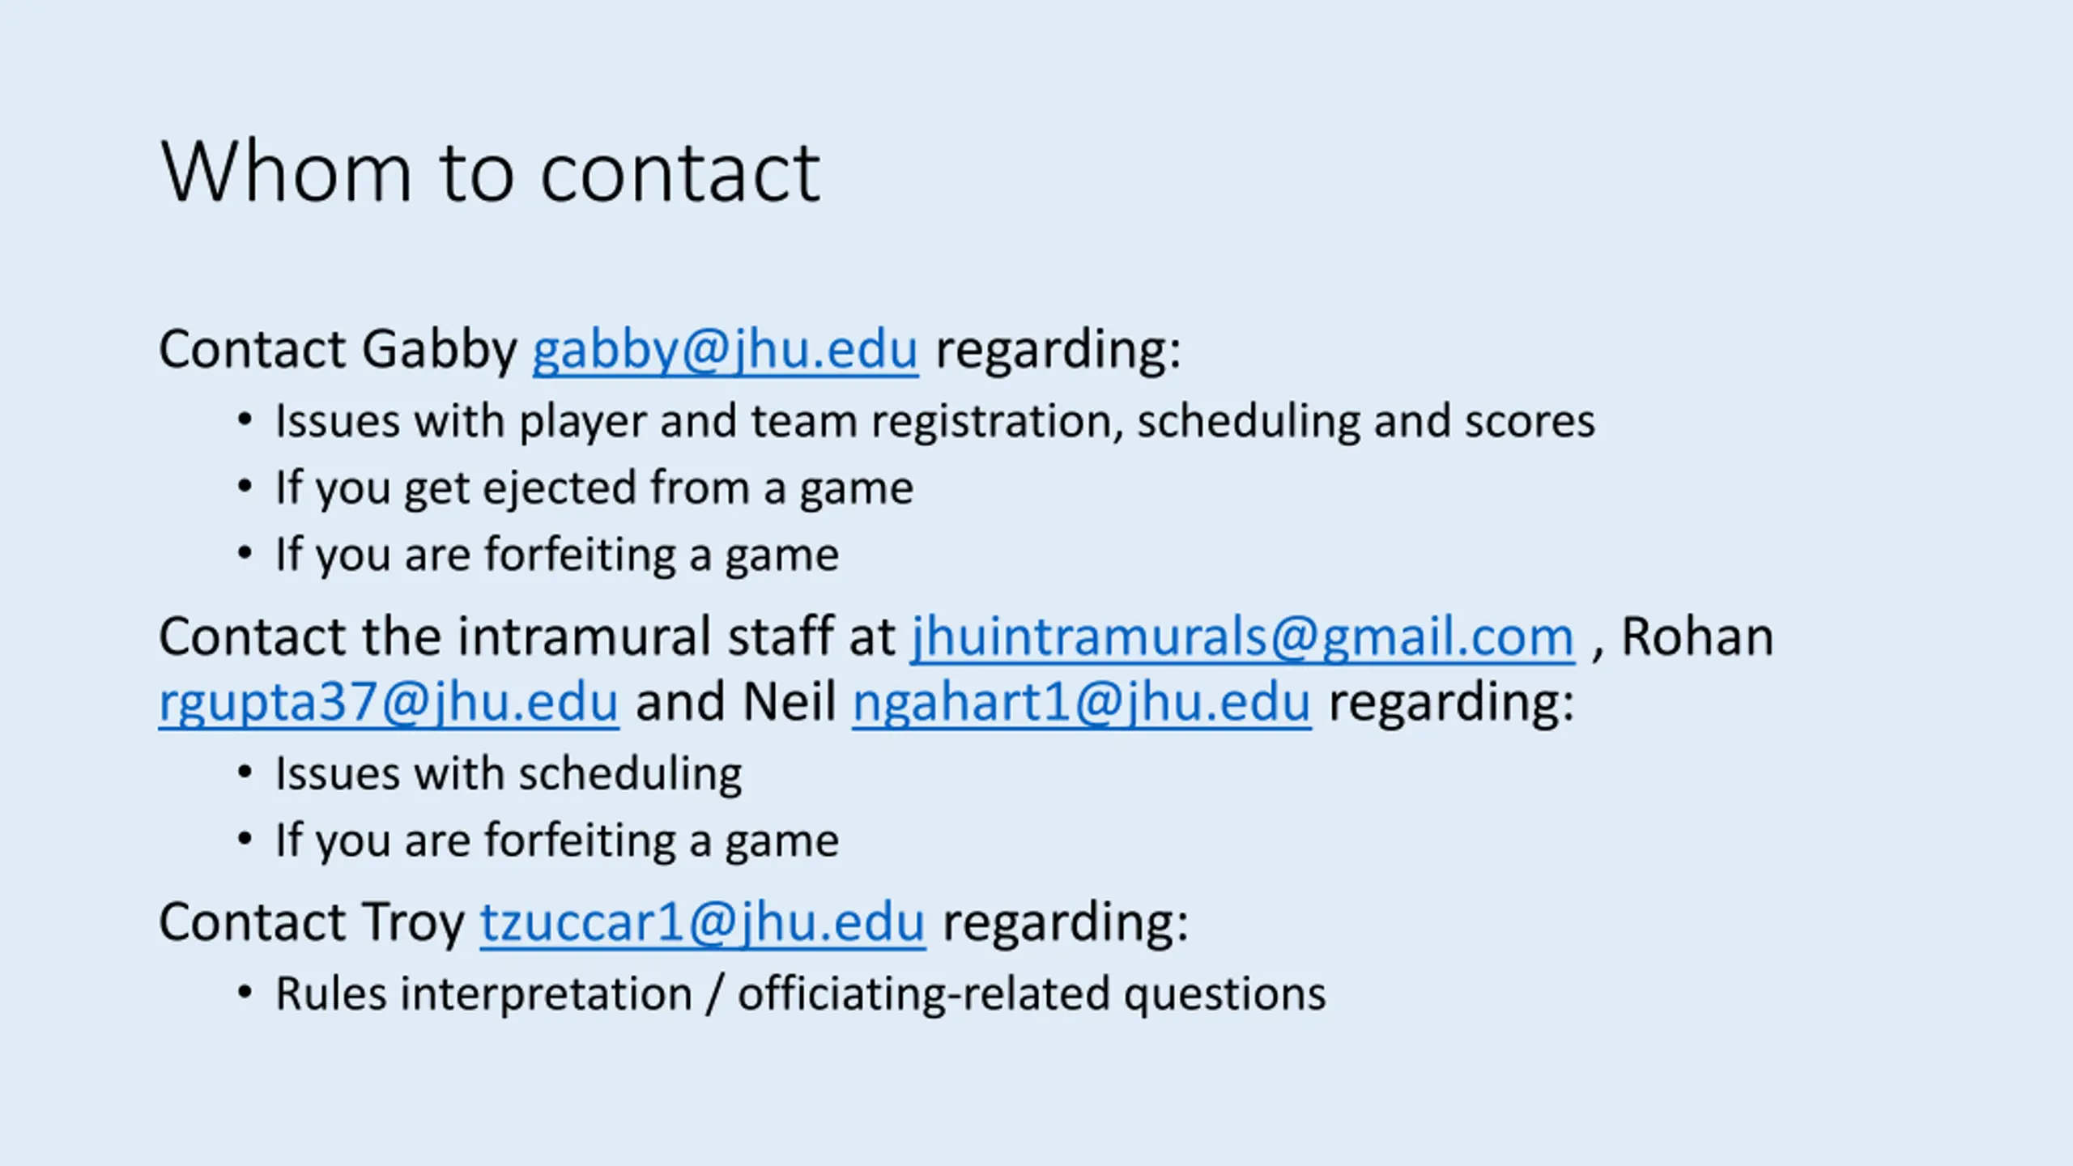Open Troy's tzuccar1@jhu.edu email link
This screenshot has width=2073, height=1166.
(702, 922)
